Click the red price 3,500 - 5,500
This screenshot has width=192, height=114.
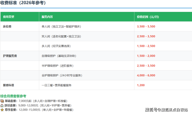click(146, 26)
